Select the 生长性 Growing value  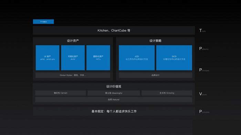167,93
